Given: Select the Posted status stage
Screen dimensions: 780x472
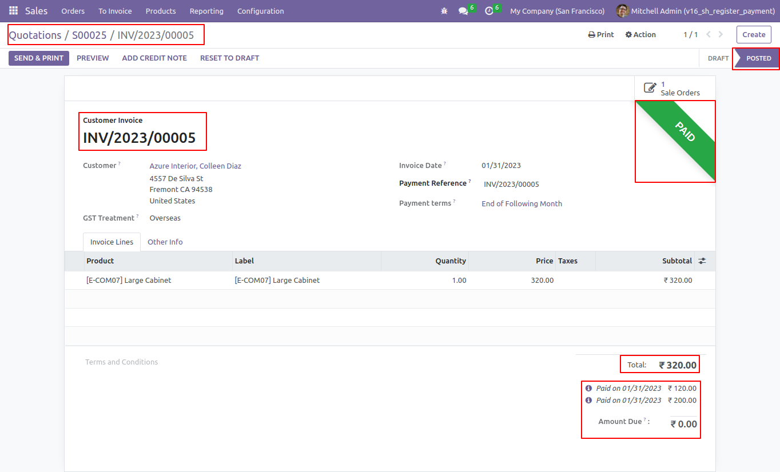Looking at the screenshot, I should click(758, 58).
